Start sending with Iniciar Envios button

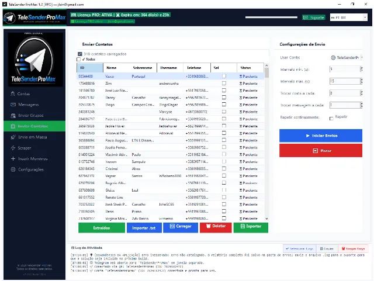click(x=321, y=136)
